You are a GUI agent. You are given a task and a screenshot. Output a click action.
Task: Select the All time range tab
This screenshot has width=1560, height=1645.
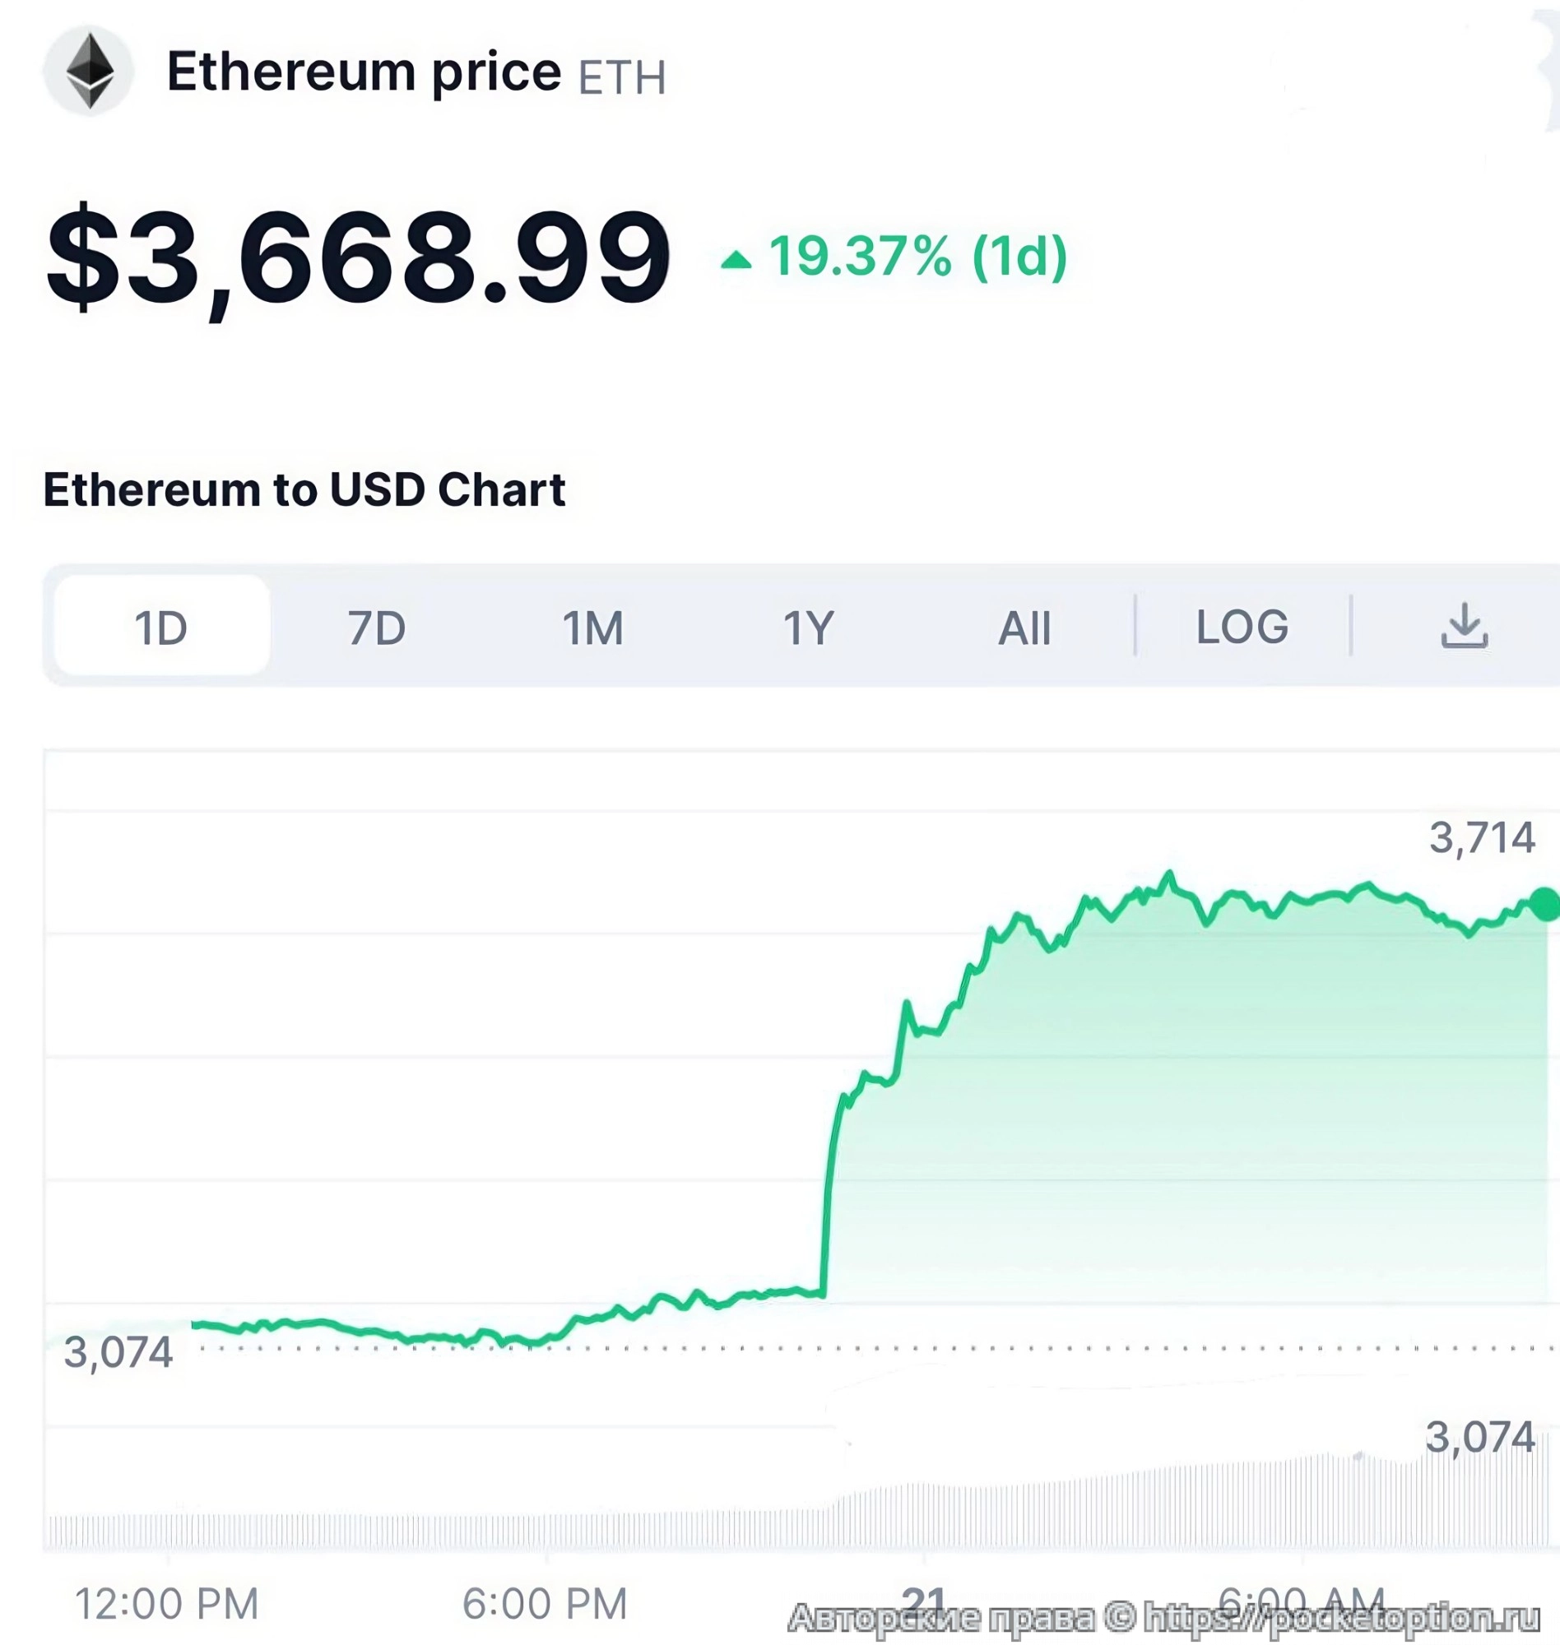pos(1024,627)
